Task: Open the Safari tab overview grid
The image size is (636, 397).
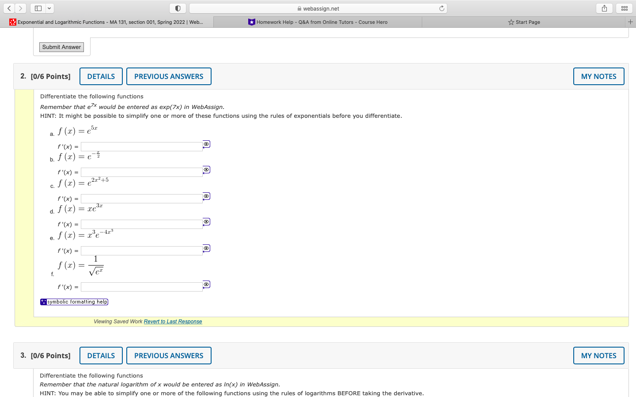Action: 625,8
